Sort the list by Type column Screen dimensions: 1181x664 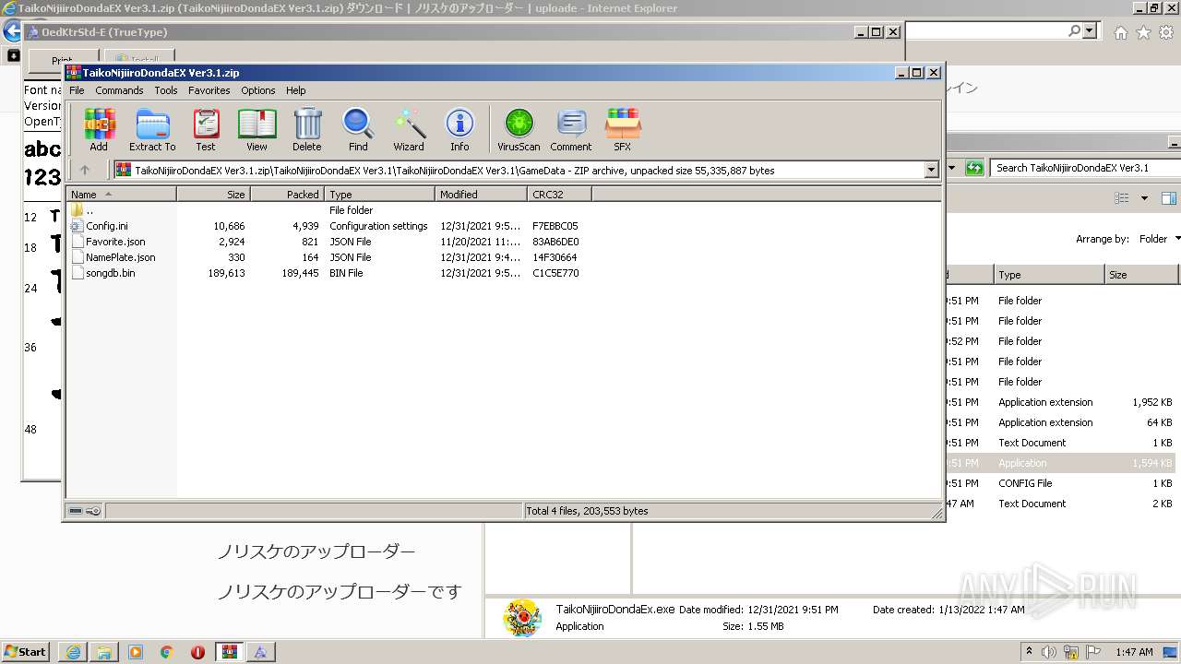(379, 195)
